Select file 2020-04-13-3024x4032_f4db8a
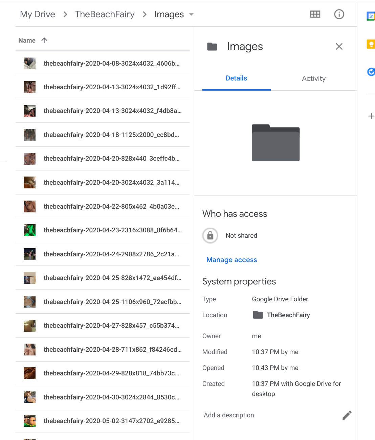 tap(103, 111)
